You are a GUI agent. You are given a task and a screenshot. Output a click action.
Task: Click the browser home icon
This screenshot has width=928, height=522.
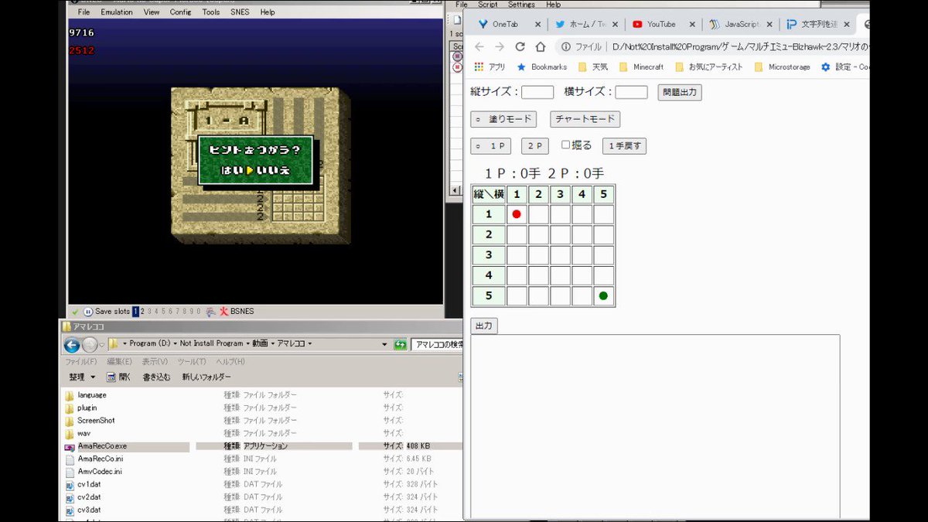tap(541, 46)
